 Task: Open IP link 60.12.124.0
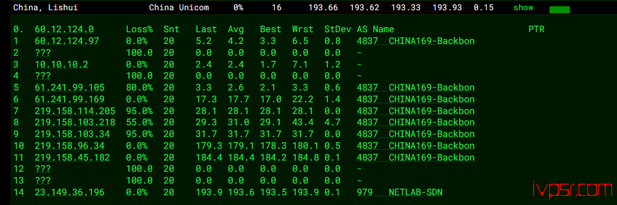[64, 29]
